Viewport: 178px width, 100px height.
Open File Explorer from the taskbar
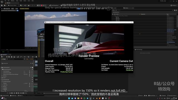(78, 98)
